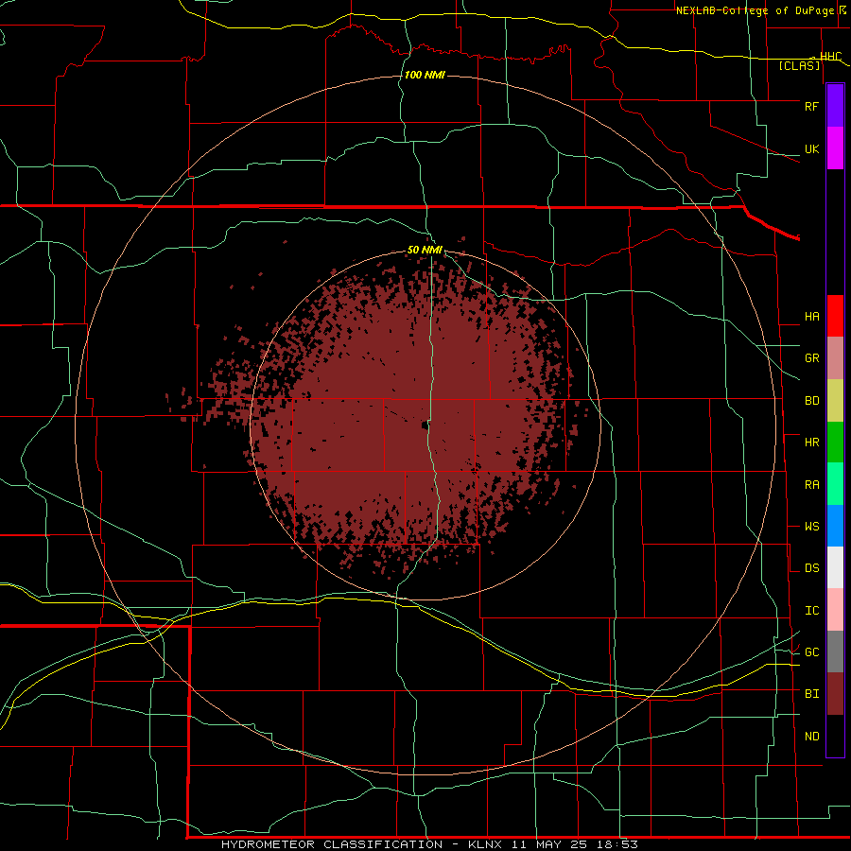Click the HYDROMETEOR CLASSIFICATION title text

332,844
